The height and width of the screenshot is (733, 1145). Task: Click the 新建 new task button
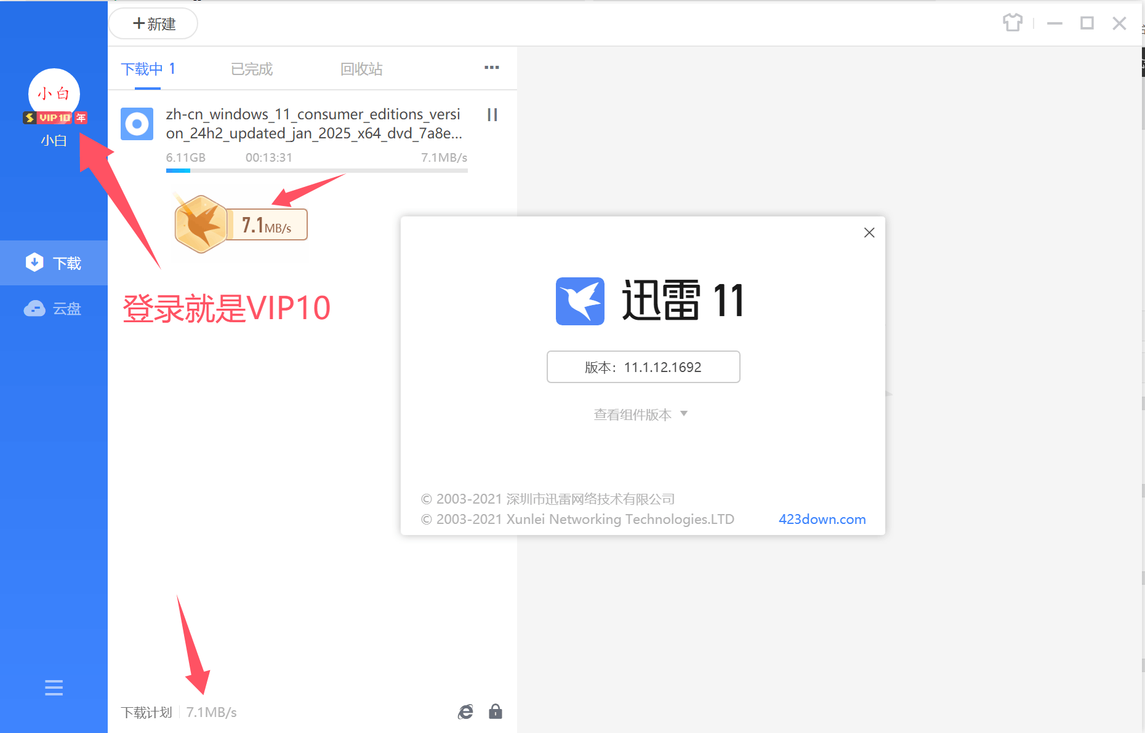[153, 24]
